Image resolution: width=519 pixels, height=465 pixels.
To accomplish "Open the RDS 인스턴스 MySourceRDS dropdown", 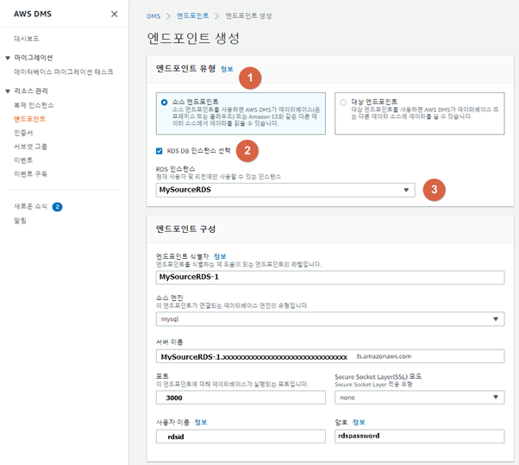I will [285, 190].
